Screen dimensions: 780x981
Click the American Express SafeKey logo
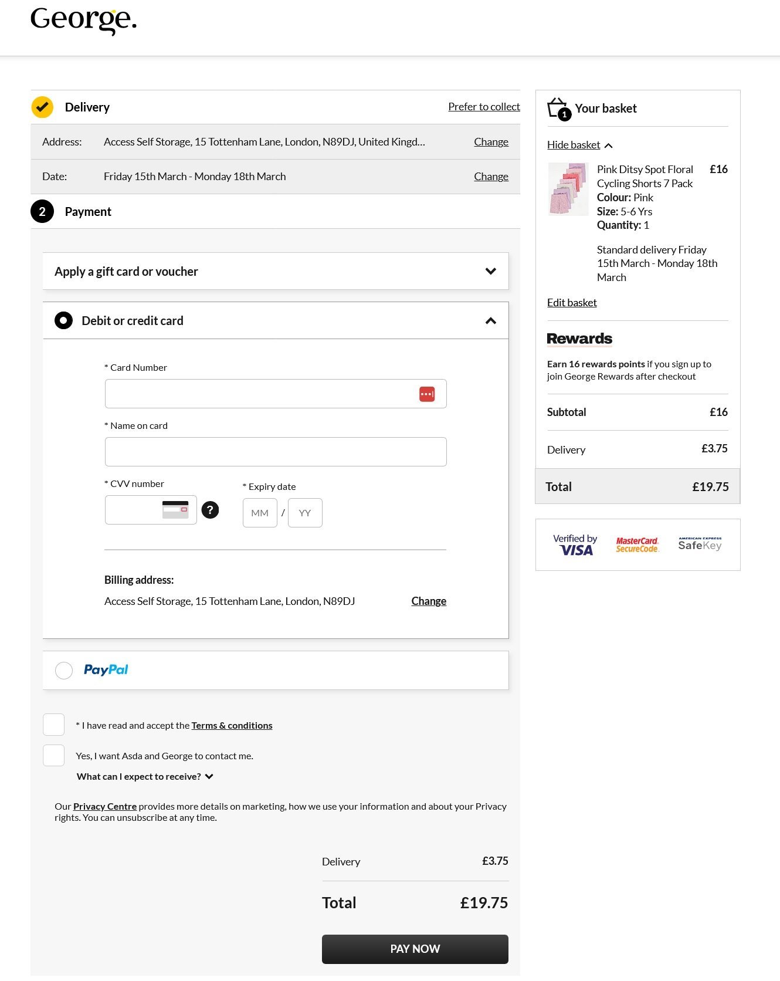(x=700, y=544)
